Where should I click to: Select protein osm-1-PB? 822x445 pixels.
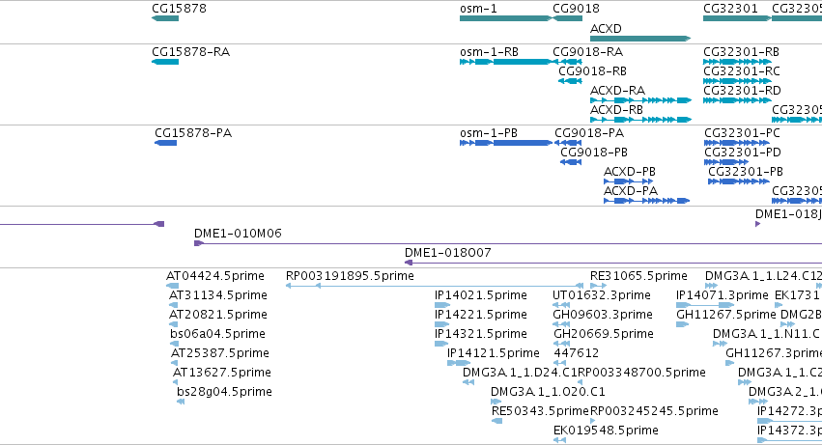coord(506,143)
